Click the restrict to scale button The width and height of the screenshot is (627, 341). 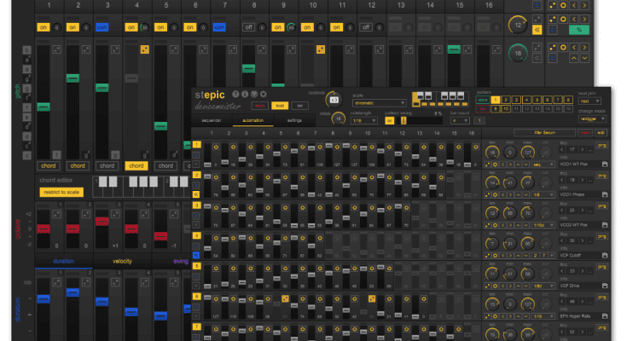62,192
